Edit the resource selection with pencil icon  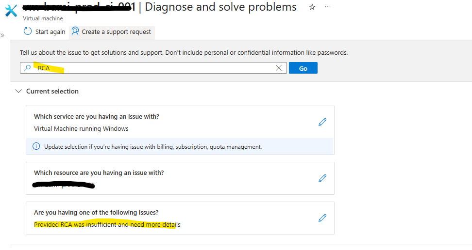(322, 178)
